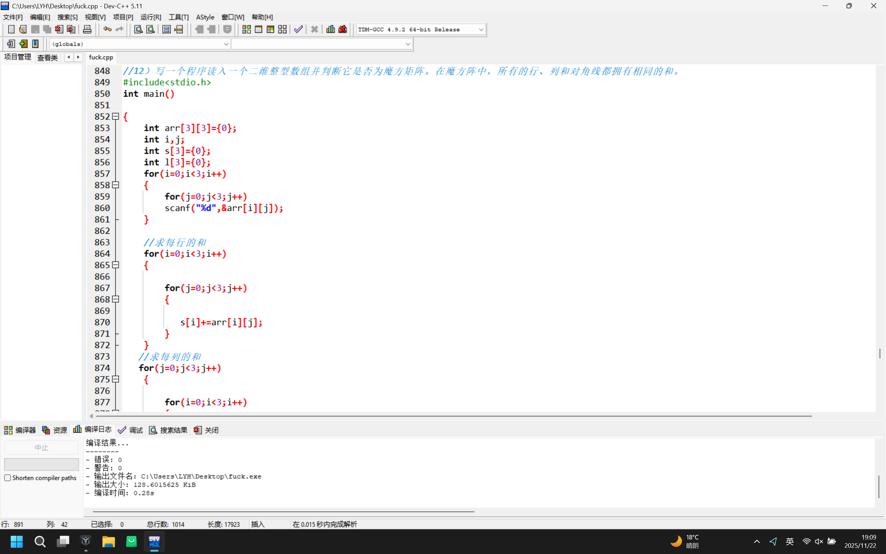
Task: Click the Compile icon with four colored squares
Action: tap(246, 29)
